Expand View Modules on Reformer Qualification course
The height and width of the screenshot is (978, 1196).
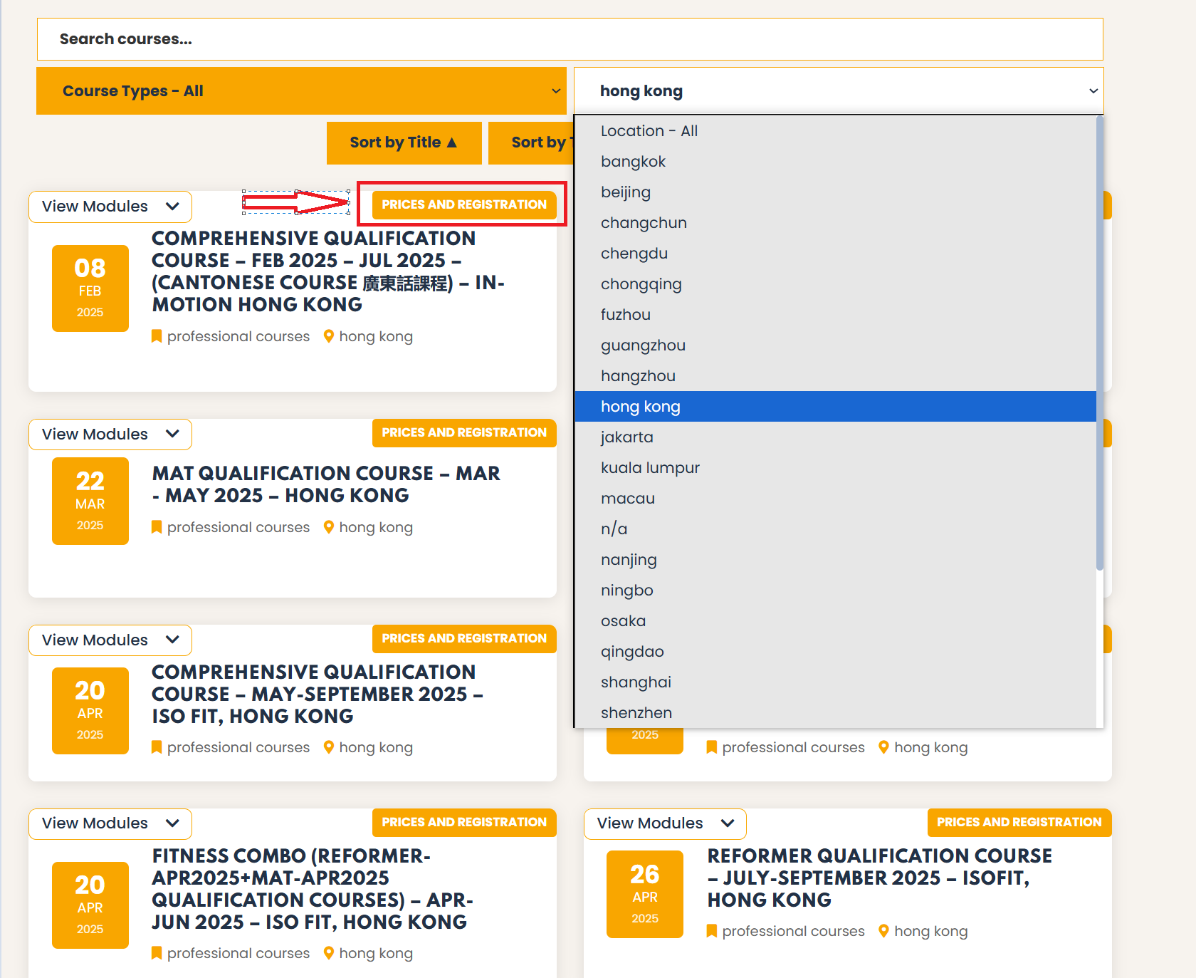tap(665, 823)
